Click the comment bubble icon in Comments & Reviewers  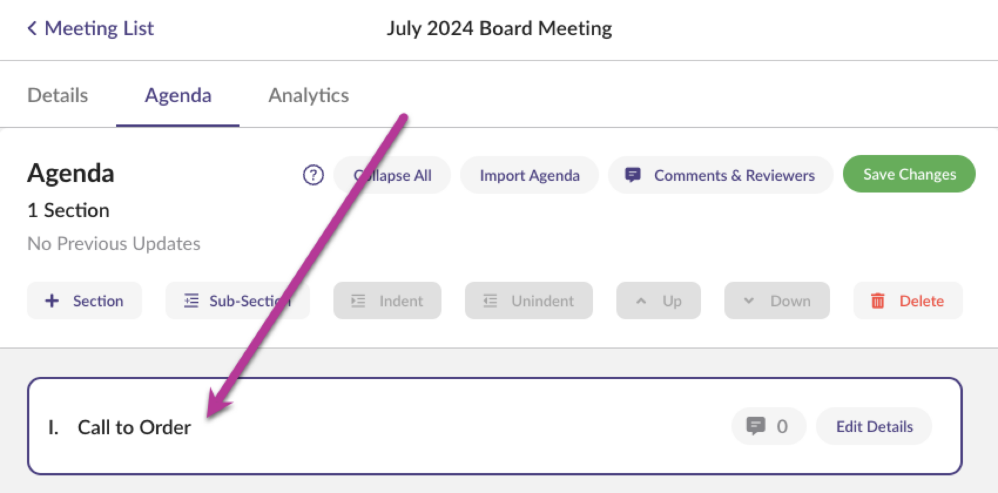point(632,175)
